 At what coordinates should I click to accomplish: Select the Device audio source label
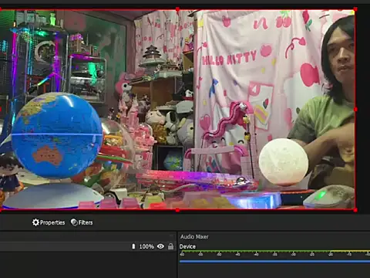pyautogui.click(x=187, y=246)
